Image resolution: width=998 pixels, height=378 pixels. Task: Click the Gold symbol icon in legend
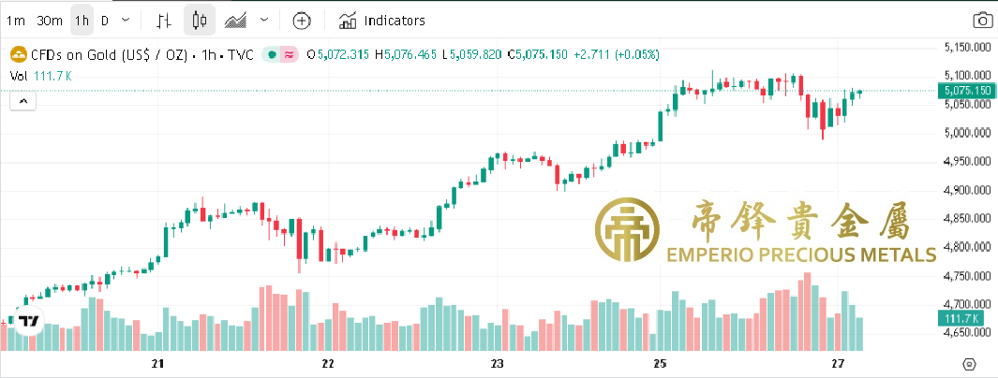[x=16, y=54]
